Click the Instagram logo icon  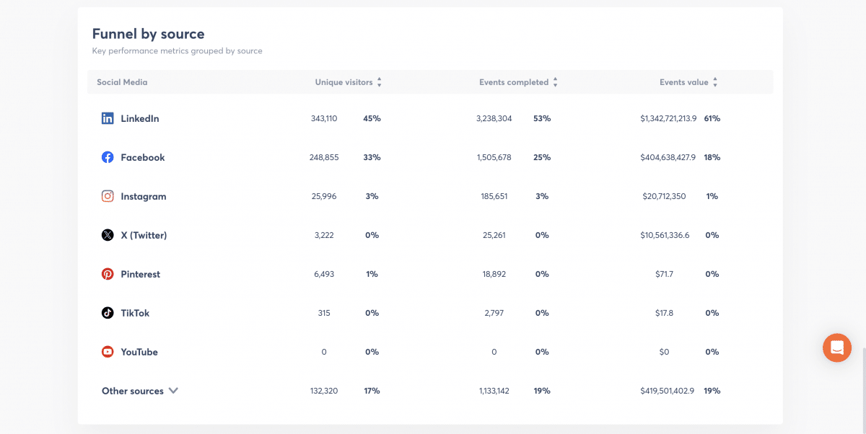[108, 196]
